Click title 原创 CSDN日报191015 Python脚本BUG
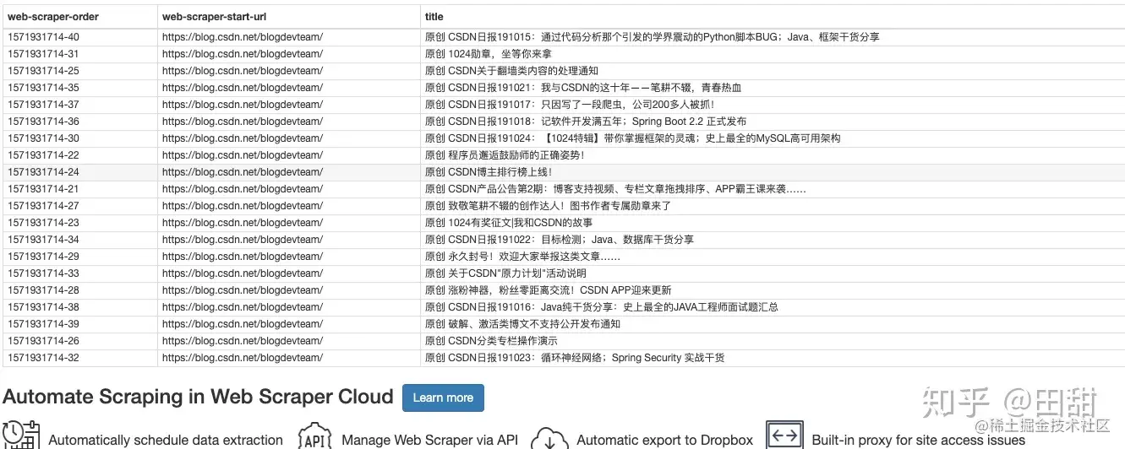Screen dimensions: 1125x449 click(652, 37)
